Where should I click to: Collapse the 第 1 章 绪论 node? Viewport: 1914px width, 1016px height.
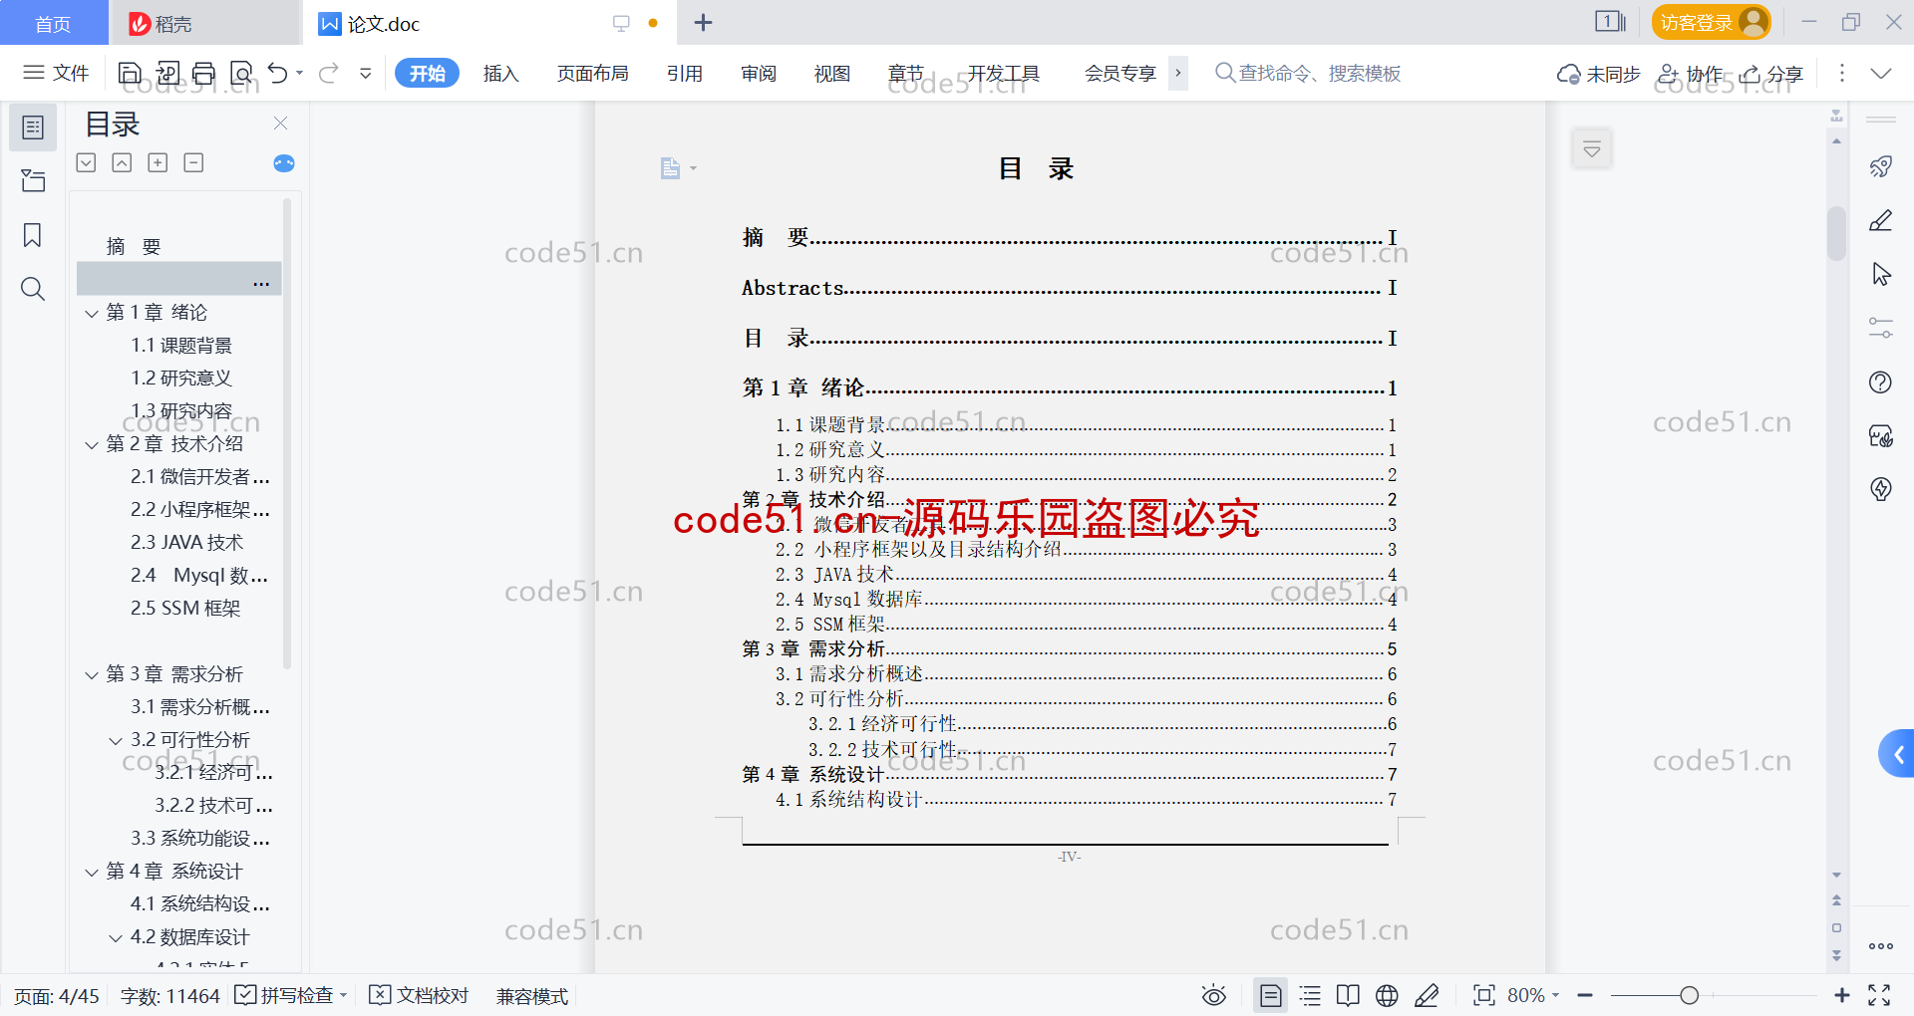pyautogui.click(x=92, y=313)
